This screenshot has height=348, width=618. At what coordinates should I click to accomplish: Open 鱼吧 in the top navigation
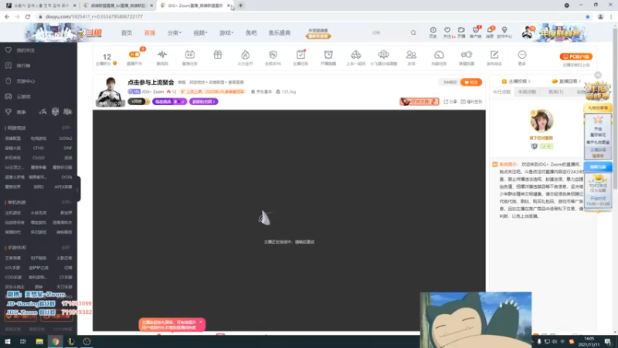point(251,32)
